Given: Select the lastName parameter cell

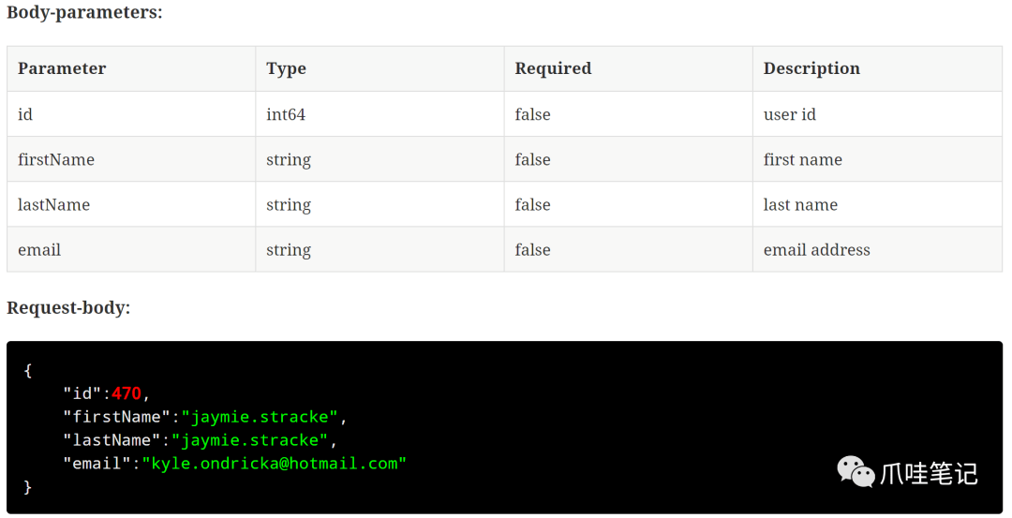Looking at the screenshot, I should click(x=131, y=204).
